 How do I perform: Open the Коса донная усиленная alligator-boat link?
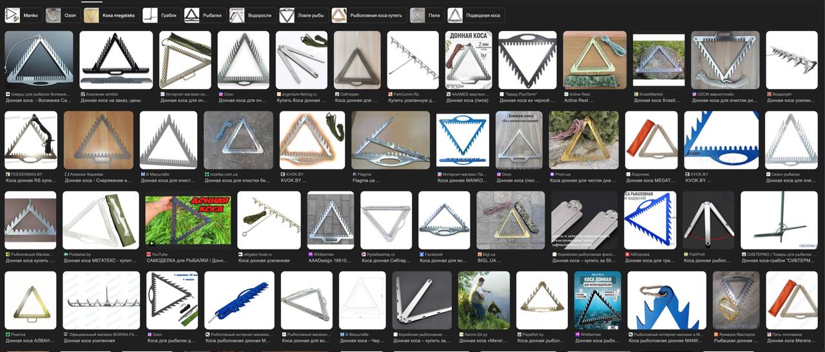point(264,260)
